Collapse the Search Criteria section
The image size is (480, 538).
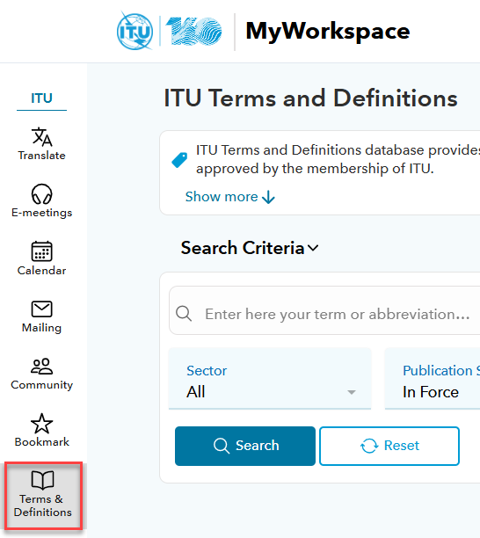[x=250, y=248]
